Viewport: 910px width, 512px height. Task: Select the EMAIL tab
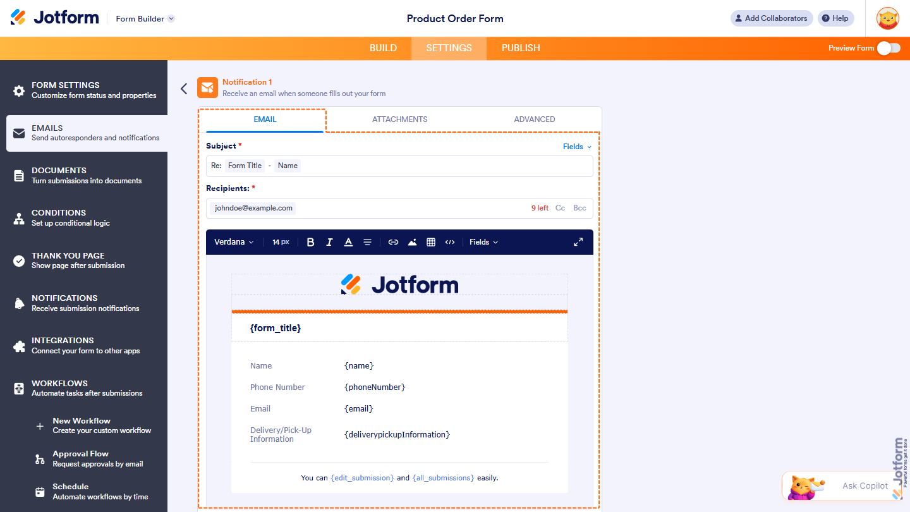click(x=265, y=119)
